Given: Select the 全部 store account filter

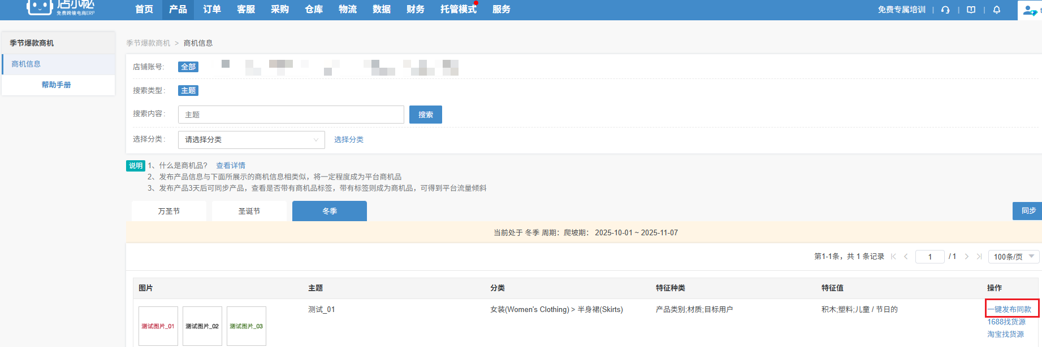Looking at the screenshot, I should (x=188, y=67).
